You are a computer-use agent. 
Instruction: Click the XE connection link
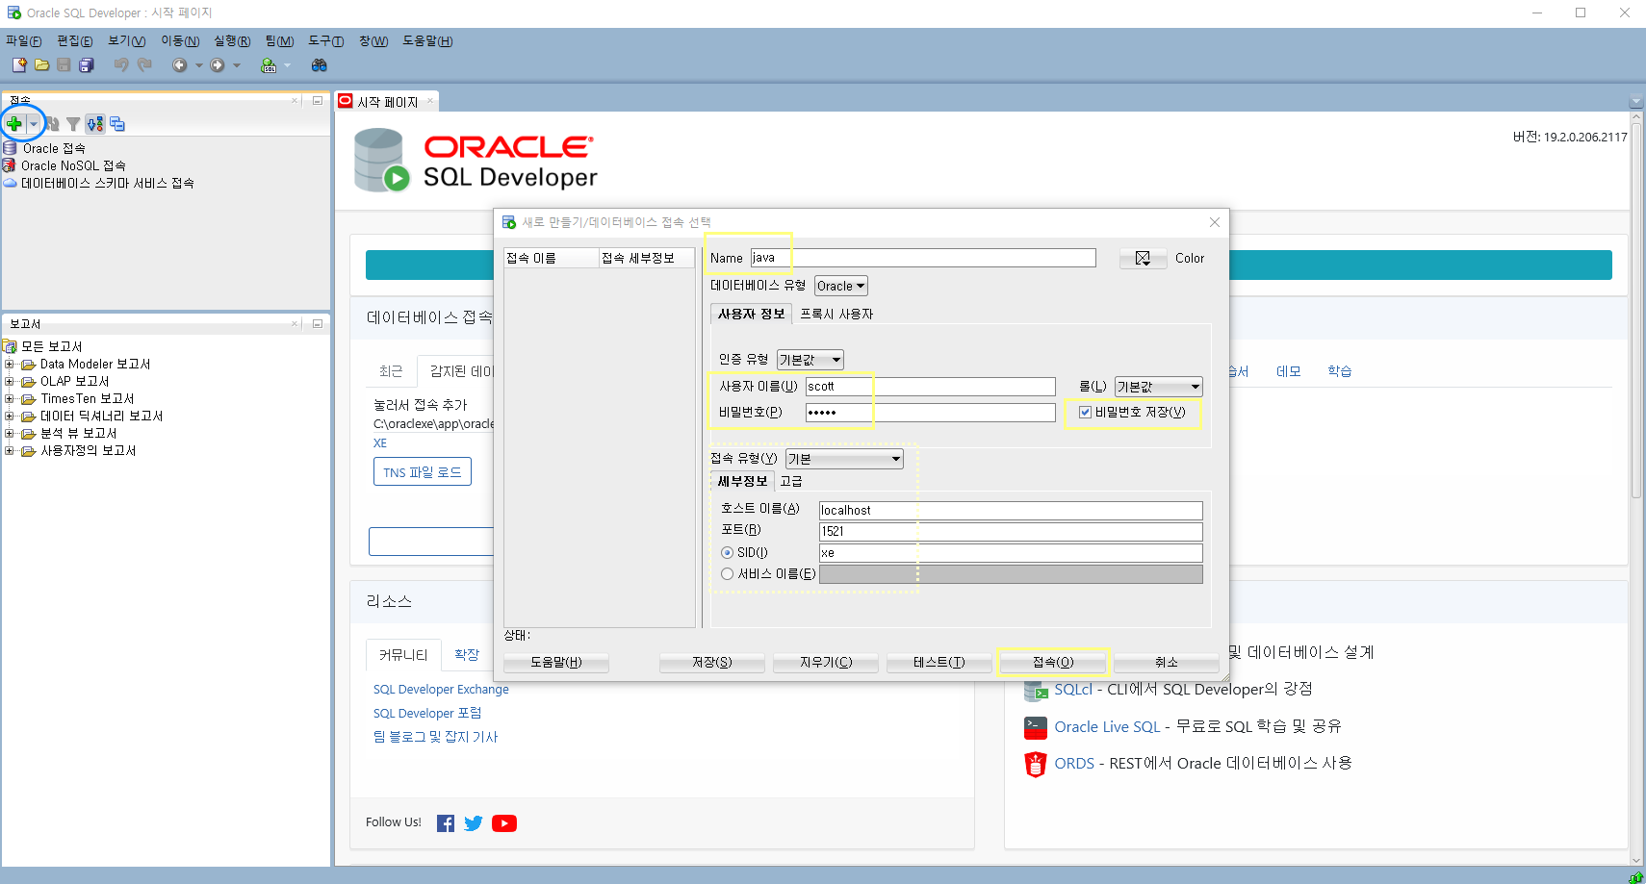380,443
